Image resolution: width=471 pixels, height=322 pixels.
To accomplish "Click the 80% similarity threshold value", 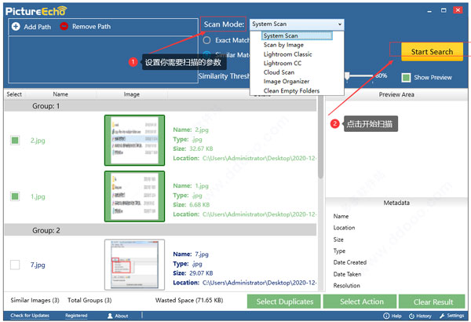I will point(382,75).
